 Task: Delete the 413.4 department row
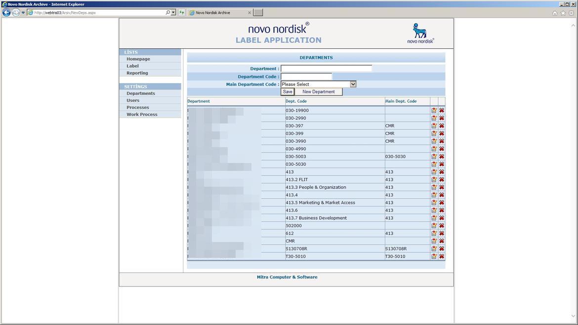pyautogui.click(x=442, y=195)
